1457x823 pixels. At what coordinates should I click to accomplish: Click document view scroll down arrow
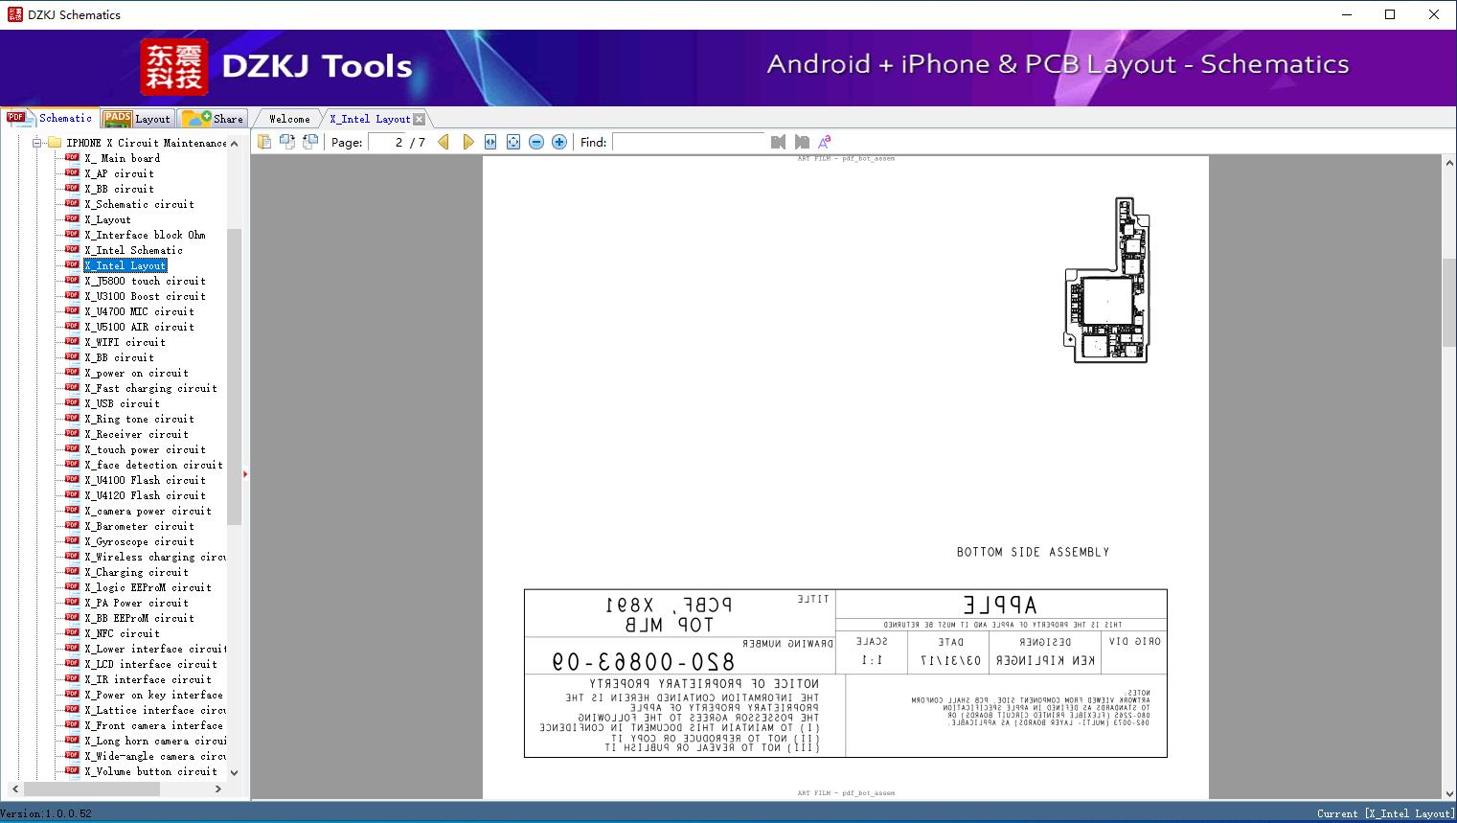[1449, 792]
